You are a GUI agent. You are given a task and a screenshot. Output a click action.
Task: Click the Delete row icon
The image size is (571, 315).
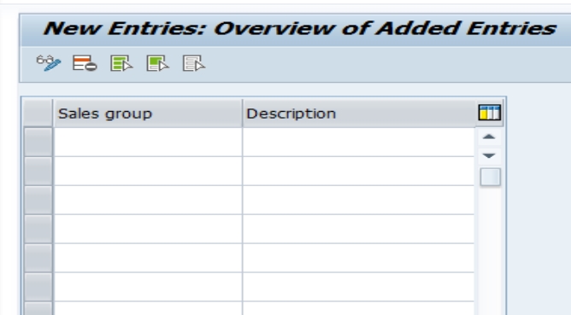point(85,63)
